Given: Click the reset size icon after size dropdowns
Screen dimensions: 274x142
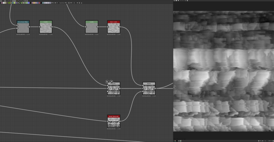Looking at the screenshot, I should (x=74, y=3).
